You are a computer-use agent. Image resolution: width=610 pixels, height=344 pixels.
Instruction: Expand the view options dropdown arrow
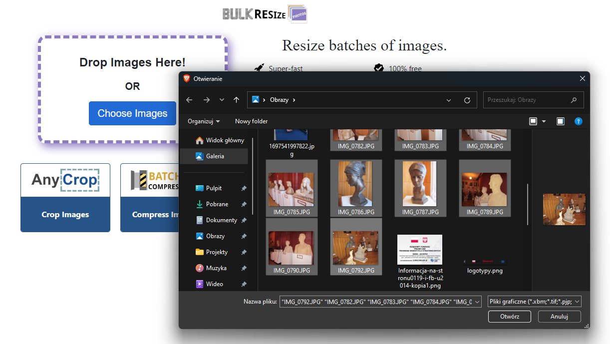544,121
